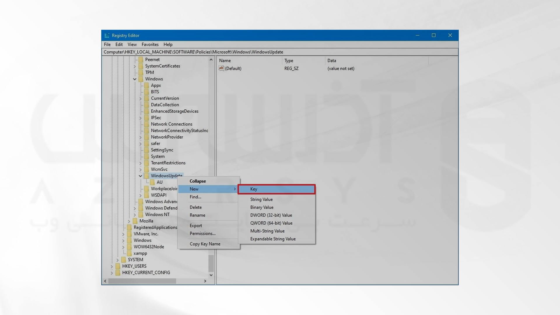Screen dimensions: 560x315
Task: Open the New submenu entry
Action: click(209, 189)
